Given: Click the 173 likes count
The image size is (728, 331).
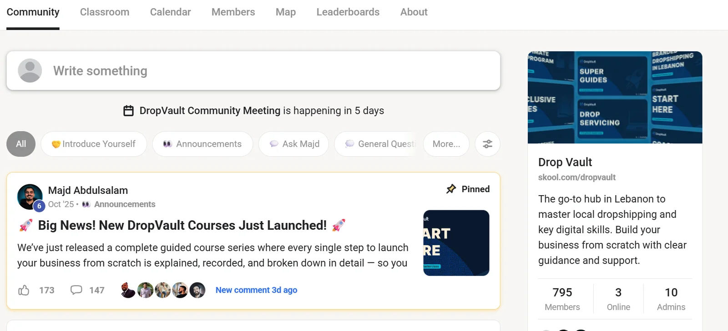Looking at the screenshot, I should 46,290.
